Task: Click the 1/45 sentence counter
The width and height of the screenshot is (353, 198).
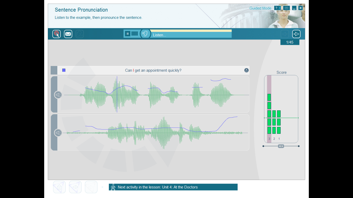Action: click(290, 42)
